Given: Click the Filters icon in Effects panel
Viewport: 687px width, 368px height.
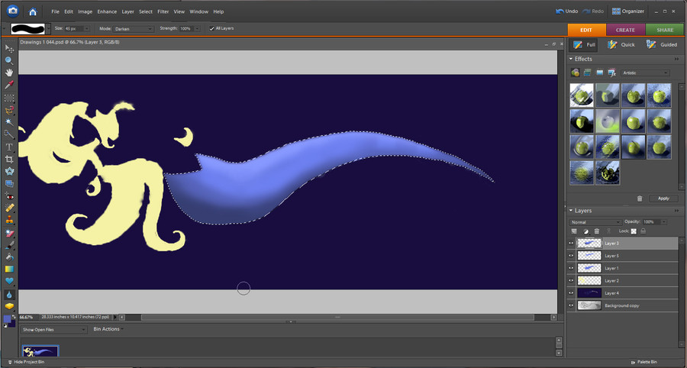Looking at the screenshot, I should [x=576, y=73].
